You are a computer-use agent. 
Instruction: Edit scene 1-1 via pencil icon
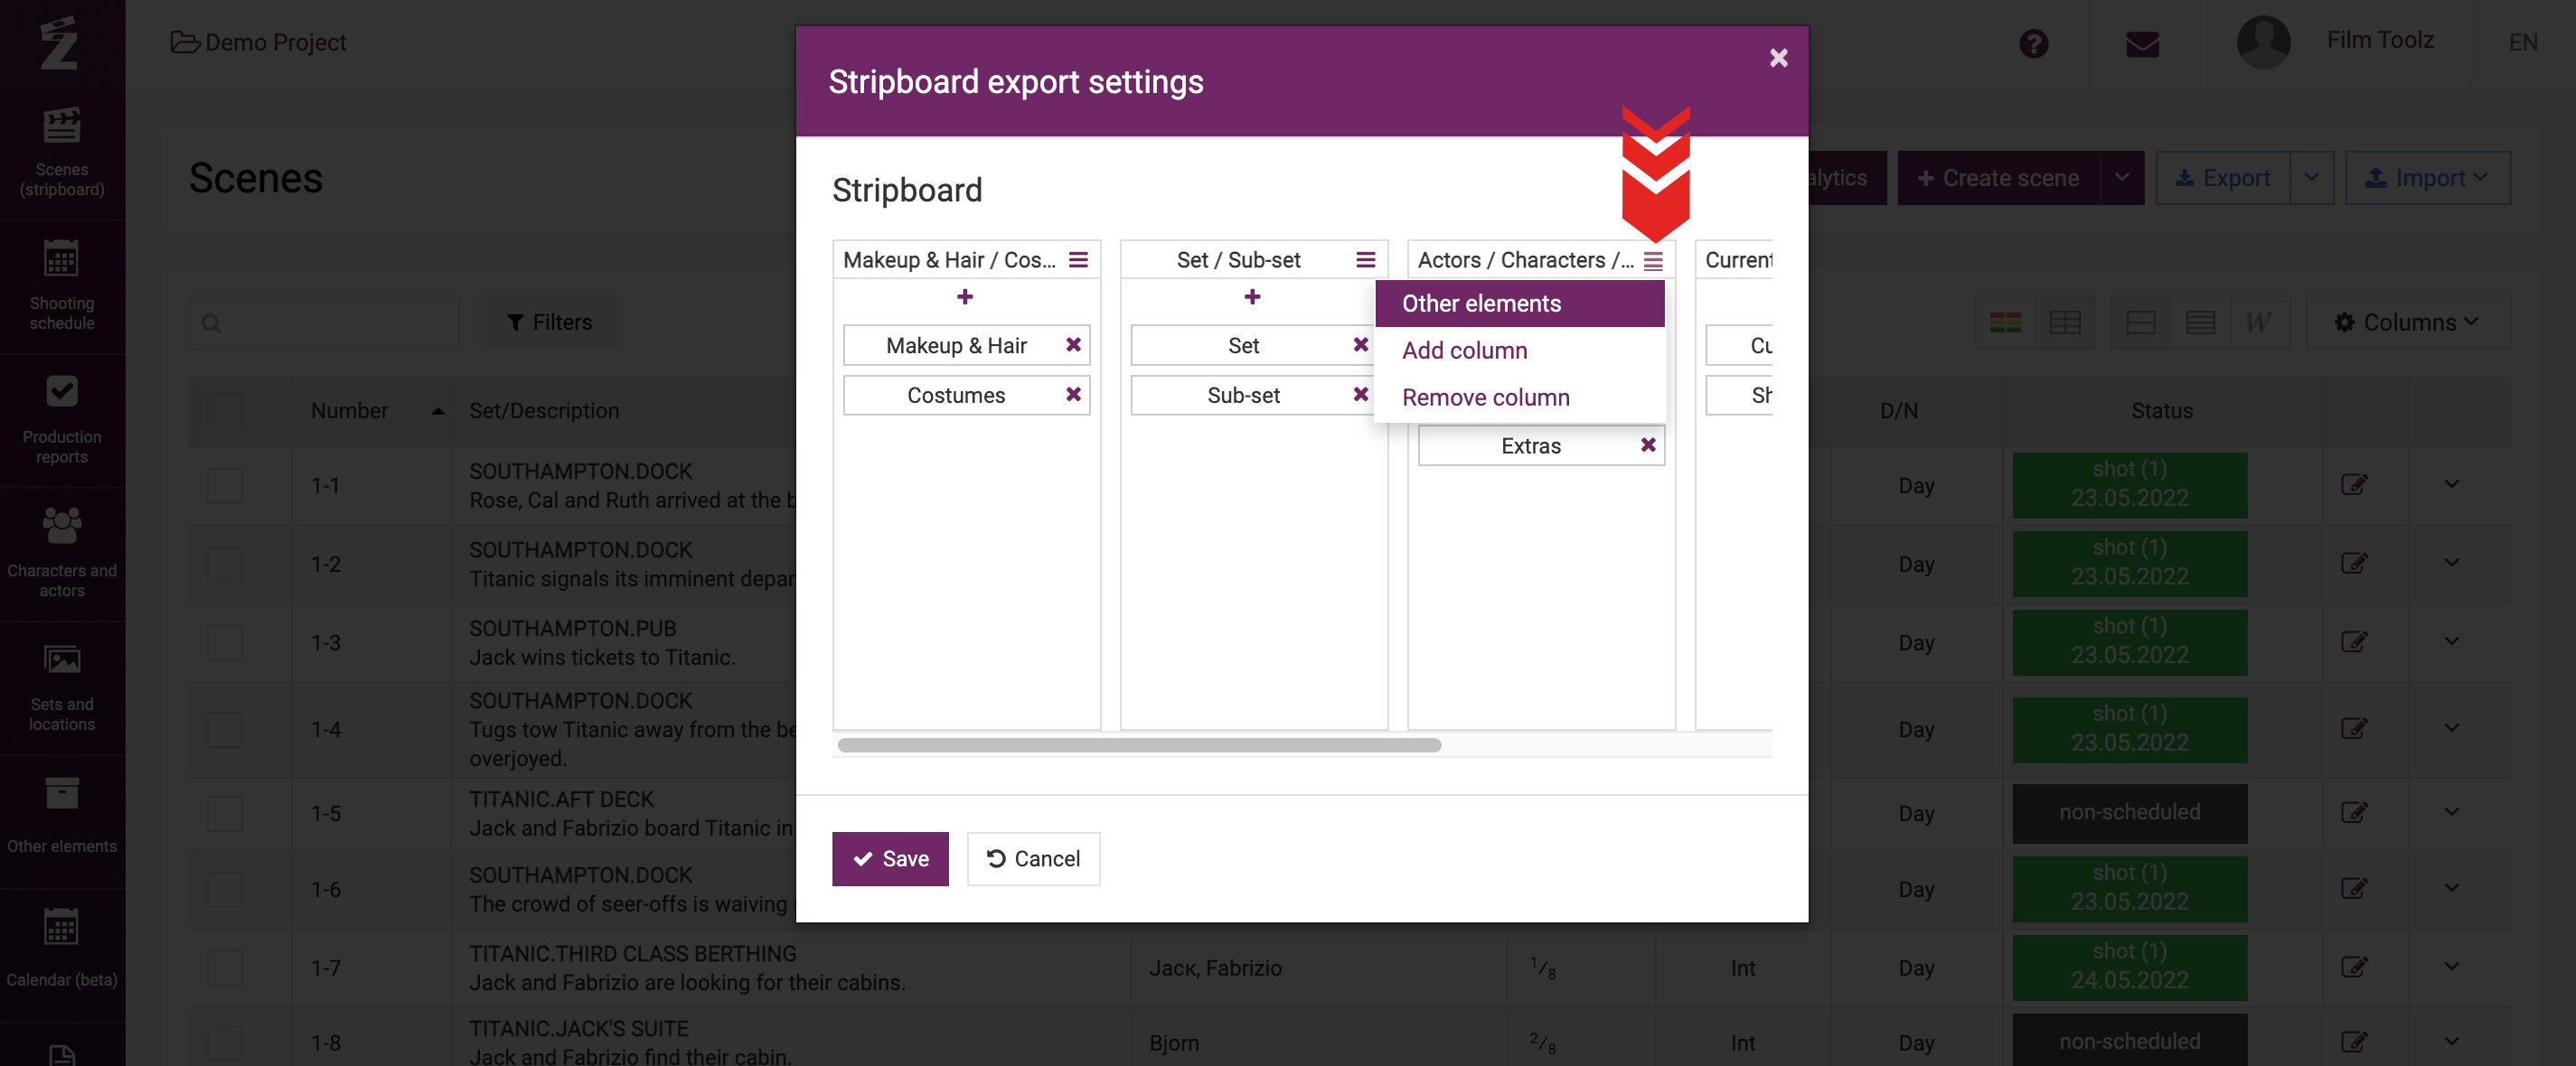click(x=2354, y=484)
